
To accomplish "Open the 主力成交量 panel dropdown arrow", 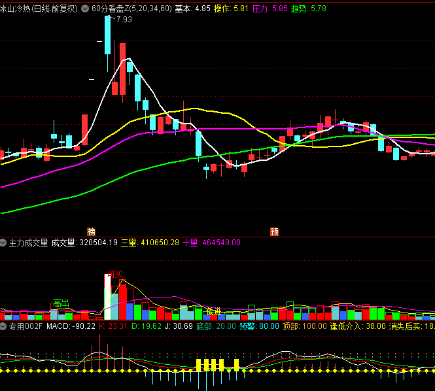I will (3, 243).
